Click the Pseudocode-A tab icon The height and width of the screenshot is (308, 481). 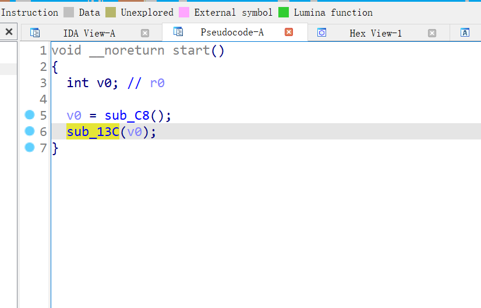[x=178, y=32]
